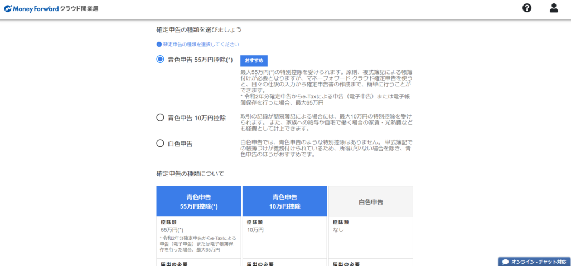This screenshot has width=571, height=266.
Task: Open help via the question mark icon
Action: 527,8
